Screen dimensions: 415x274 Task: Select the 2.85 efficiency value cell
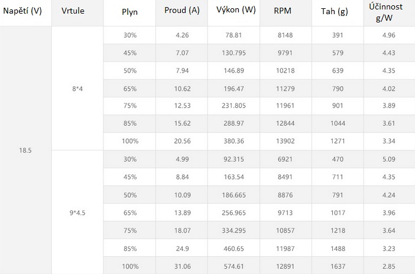388,266
